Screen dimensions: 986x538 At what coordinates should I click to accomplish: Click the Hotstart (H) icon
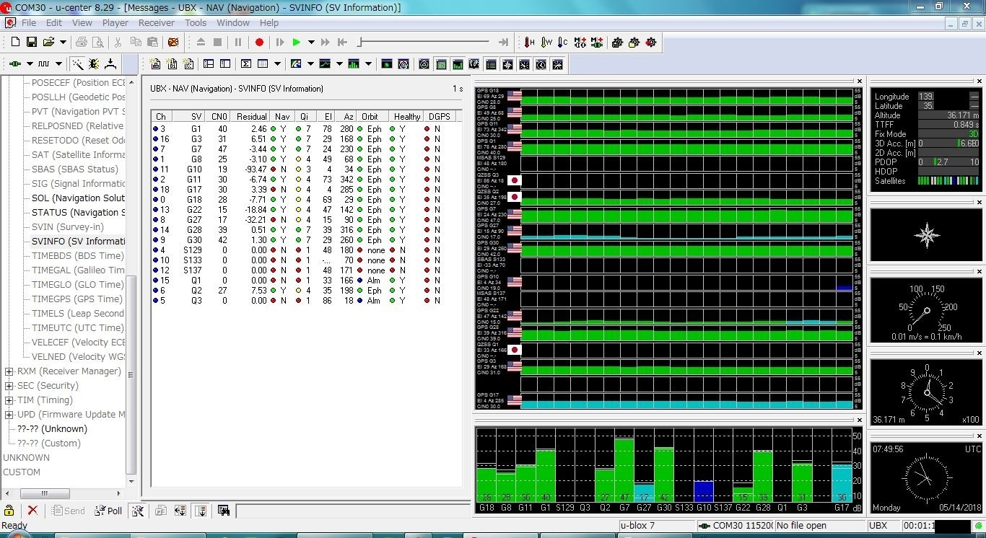coord(529,43)
